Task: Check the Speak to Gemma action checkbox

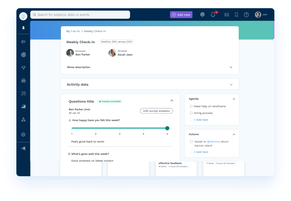Action: click(x=191, y=141)
